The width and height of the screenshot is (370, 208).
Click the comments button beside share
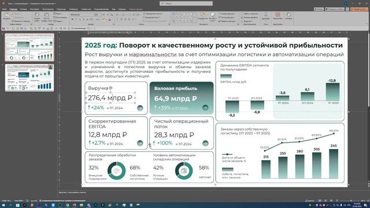click(x=347, y=9)
